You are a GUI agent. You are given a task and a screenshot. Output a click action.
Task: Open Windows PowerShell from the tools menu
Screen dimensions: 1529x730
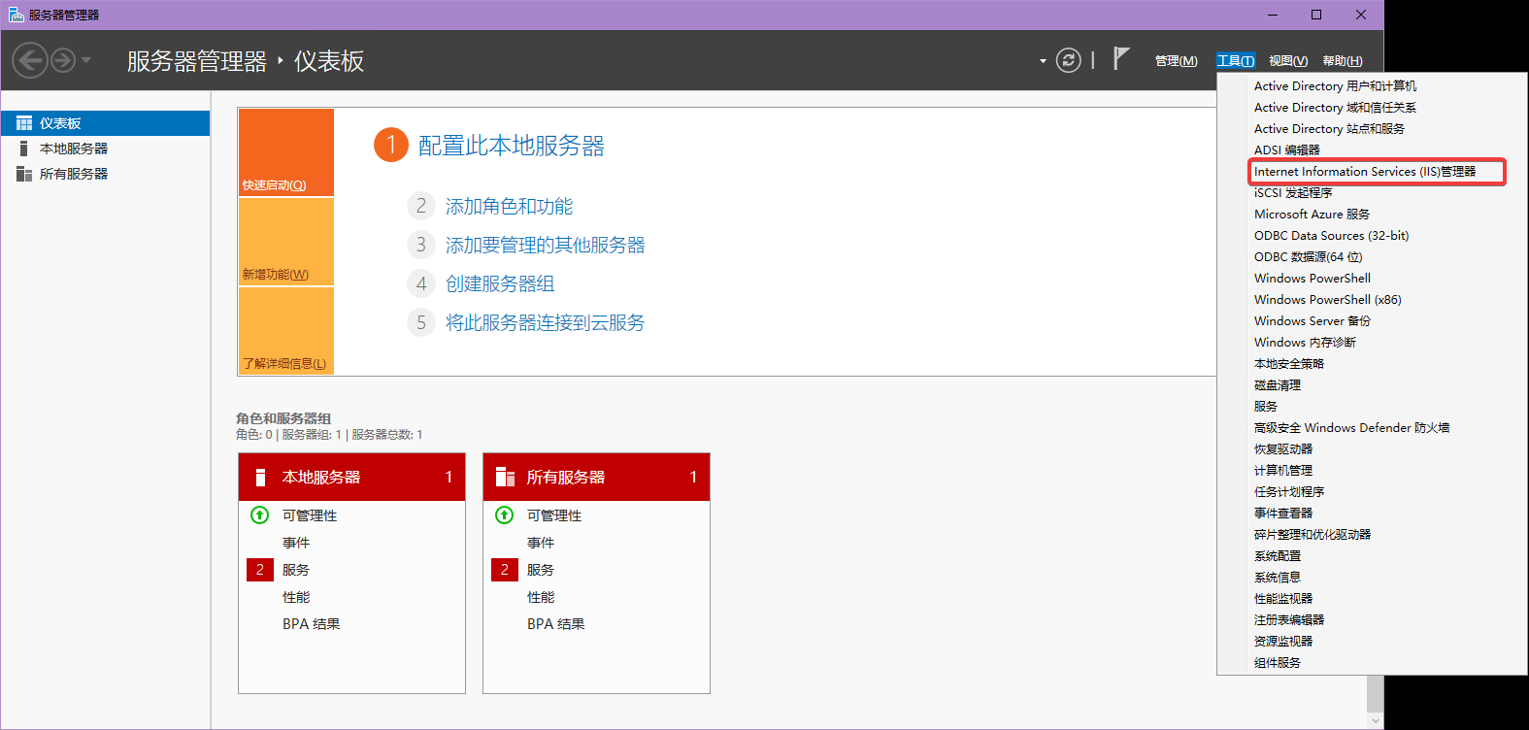point(1312,279)
